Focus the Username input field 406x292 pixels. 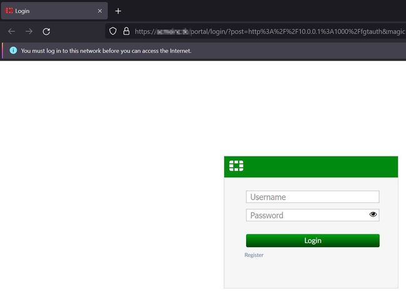[312, 197]
